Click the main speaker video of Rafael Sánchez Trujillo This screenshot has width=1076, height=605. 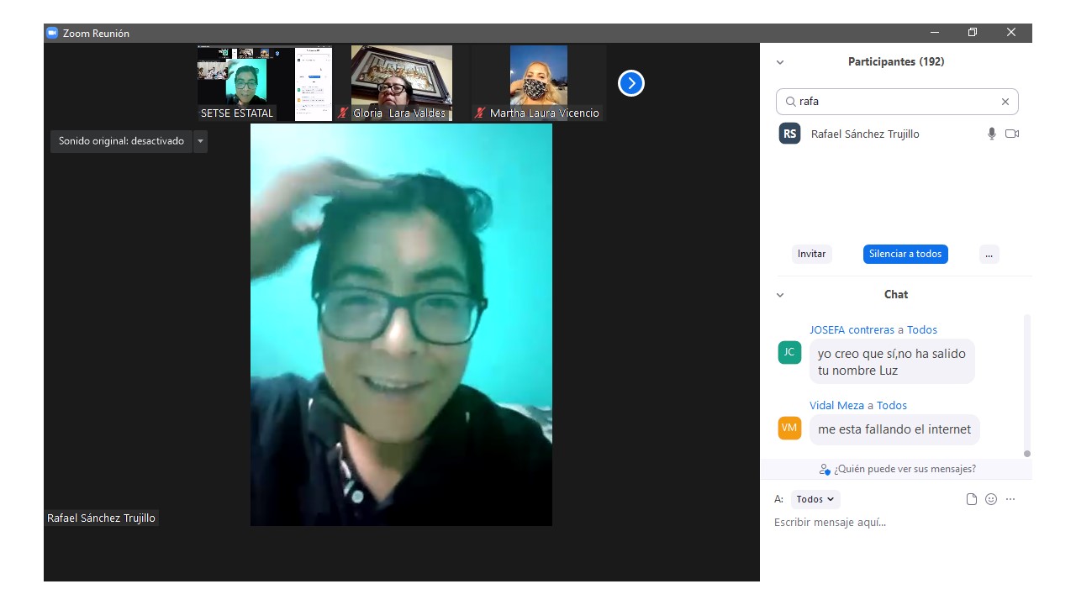pyautogui.click(x=401, y=325)
